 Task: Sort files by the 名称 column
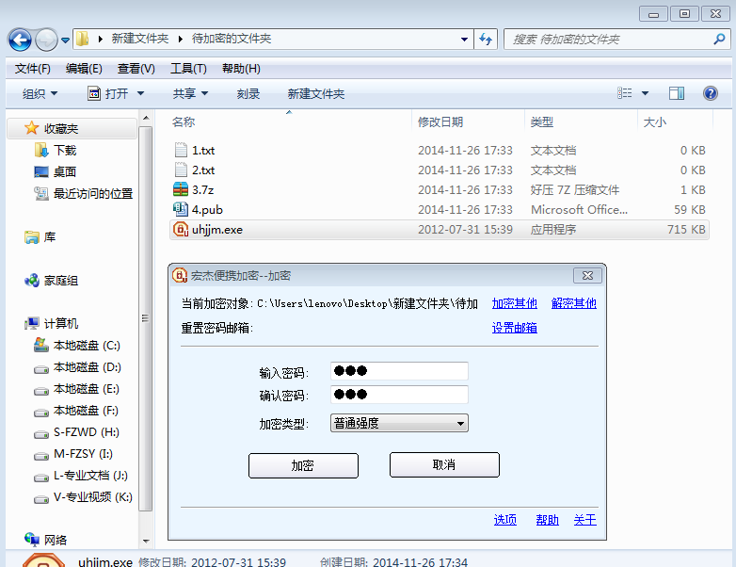[x=184, y=122]
